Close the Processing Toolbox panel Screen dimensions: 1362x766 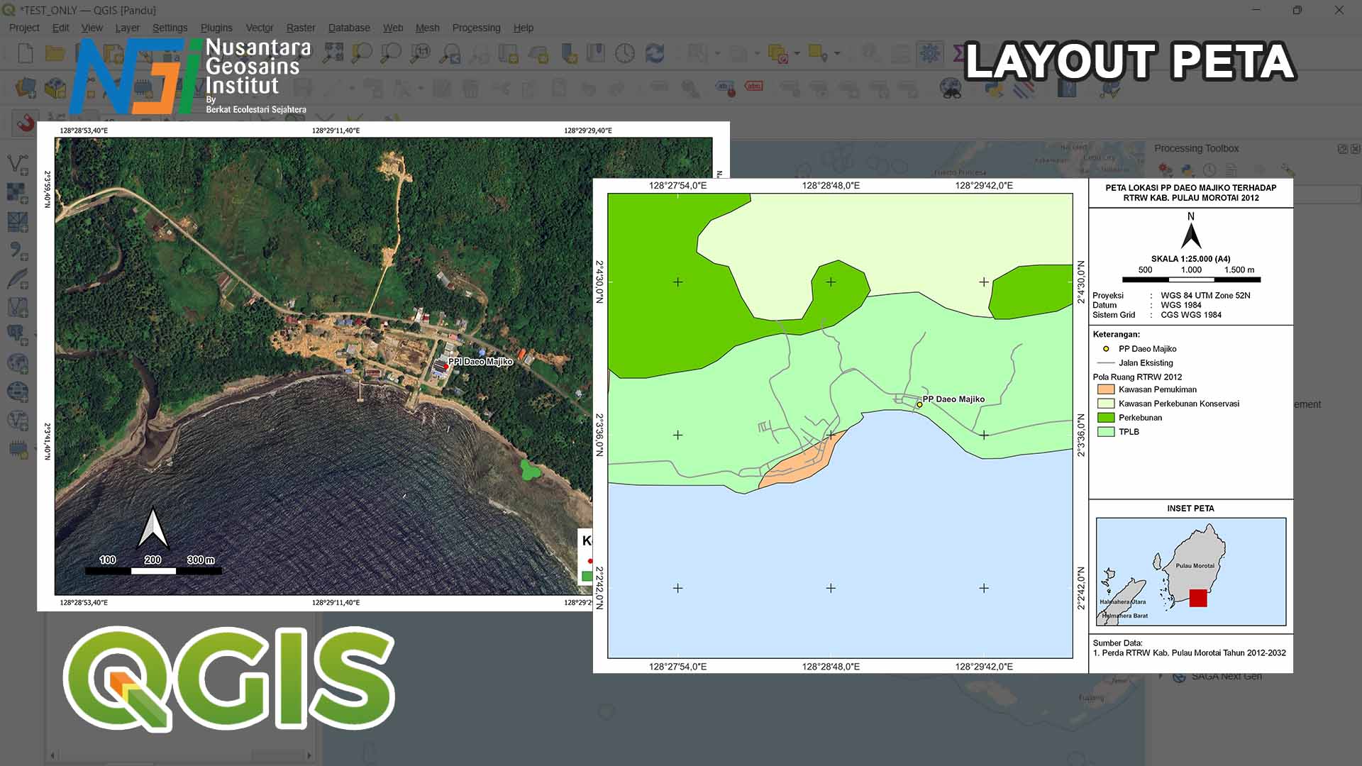1356,149
